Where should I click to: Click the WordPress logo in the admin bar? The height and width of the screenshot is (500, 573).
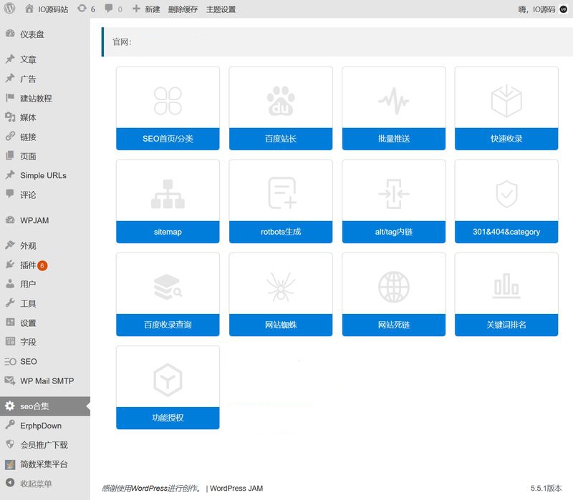(9, 9)
